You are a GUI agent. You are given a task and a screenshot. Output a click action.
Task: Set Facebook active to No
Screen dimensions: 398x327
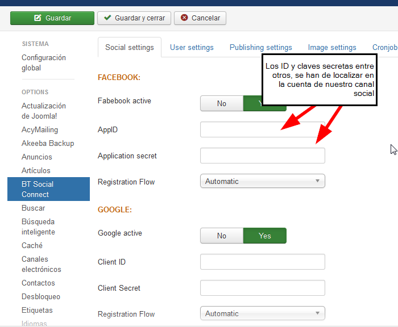pos(222,103)
